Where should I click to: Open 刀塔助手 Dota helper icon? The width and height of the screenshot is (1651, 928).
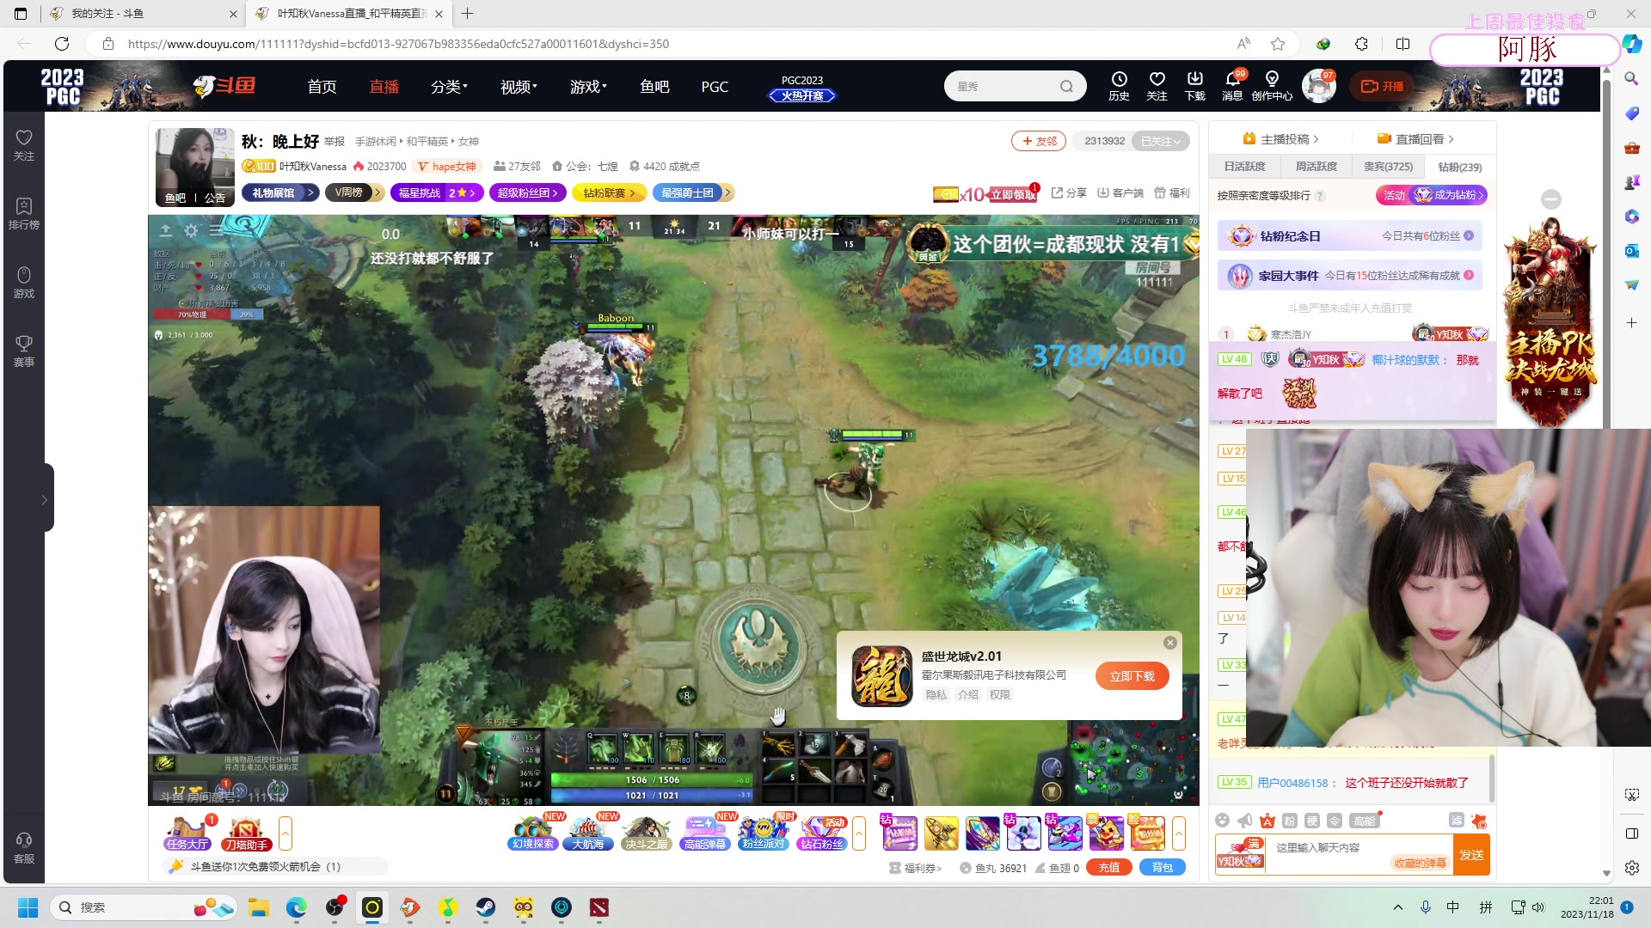click(x=246, y=833)
